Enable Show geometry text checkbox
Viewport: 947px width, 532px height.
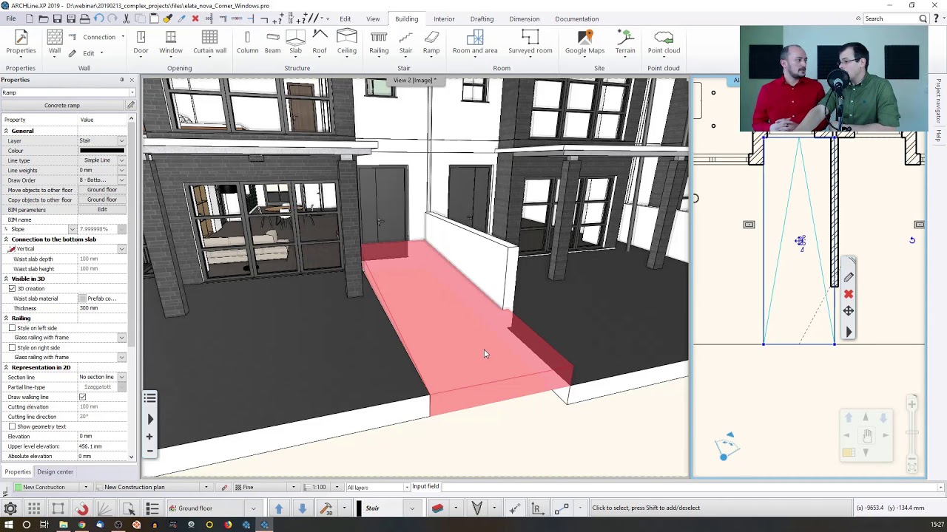12,426
